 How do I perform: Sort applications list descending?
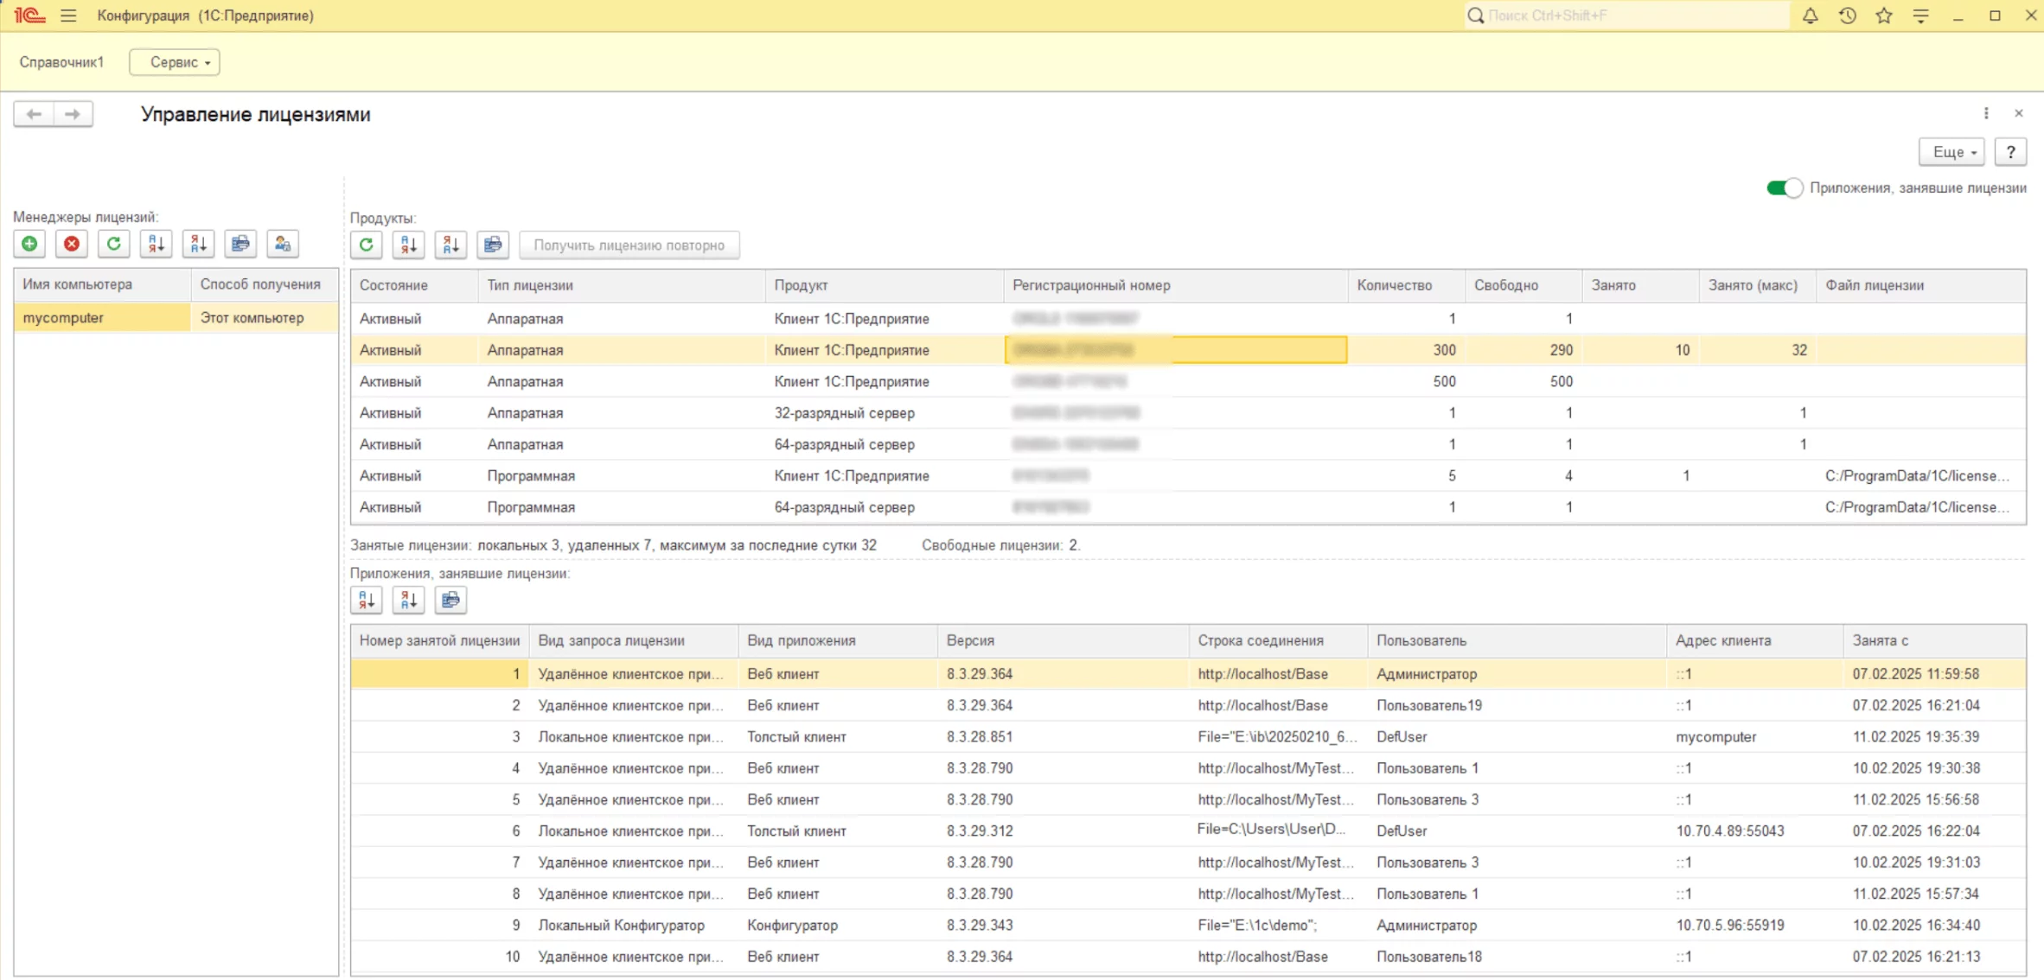click(x=408, y=601)
